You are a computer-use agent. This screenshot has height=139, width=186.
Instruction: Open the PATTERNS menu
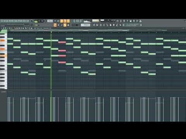tap(11, 21)
